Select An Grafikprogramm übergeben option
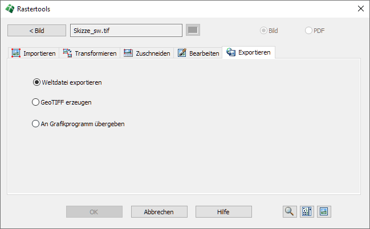 click(35, 123)
